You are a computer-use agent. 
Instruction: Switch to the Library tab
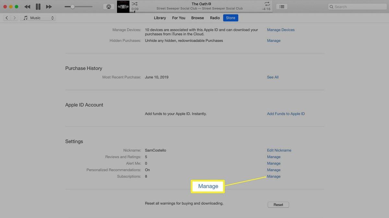pyautogui.click(x=159, y=18)
